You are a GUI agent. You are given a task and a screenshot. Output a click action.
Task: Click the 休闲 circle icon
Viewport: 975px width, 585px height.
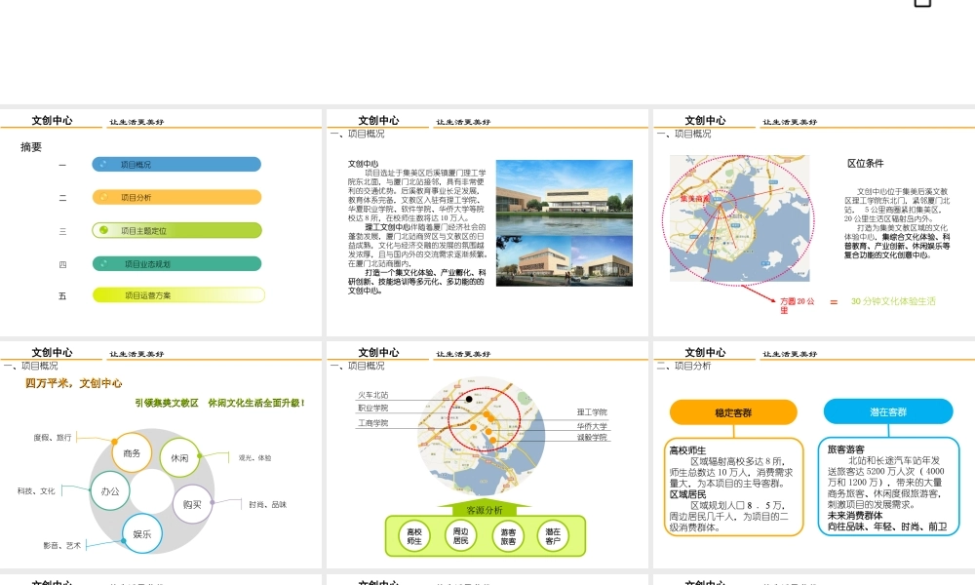tap(179, 457)
